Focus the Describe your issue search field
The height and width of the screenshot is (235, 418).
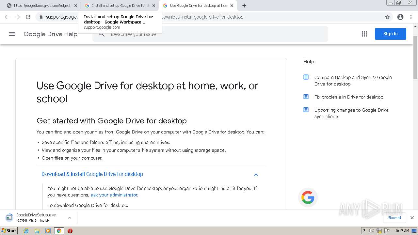click(x=210, y=34)
